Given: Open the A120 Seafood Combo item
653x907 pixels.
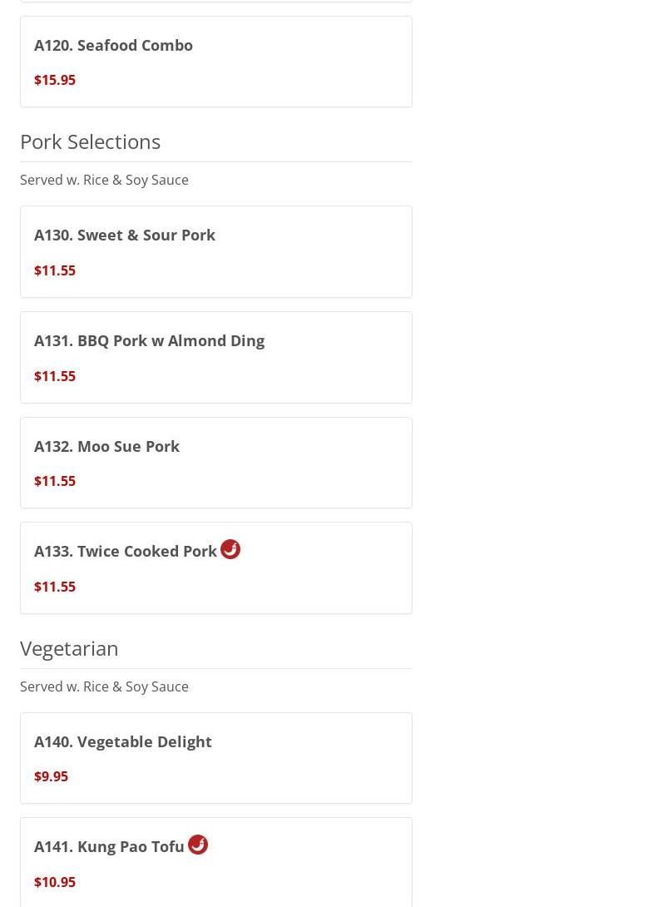Looking at the screenshot, I should 113,45.
